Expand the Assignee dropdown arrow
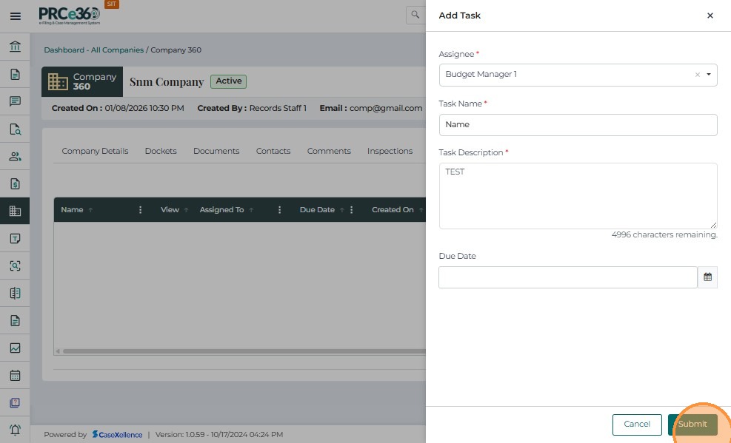731x443 pixels. 709,75
